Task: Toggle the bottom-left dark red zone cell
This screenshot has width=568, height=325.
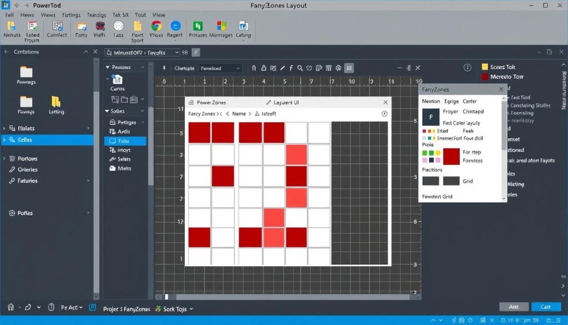Action: point(199,237)
